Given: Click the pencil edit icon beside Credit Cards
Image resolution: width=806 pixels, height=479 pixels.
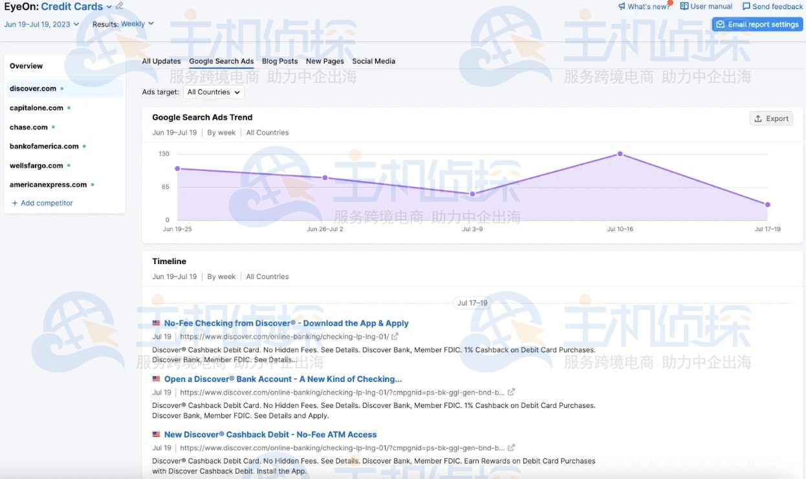Looking at the screenshot, I should [120, 6].
